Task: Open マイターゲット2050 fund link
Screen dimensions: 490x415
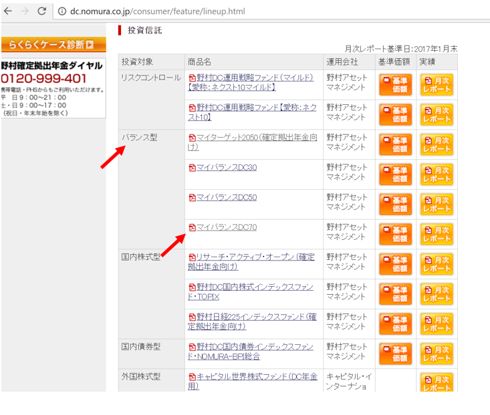Action: pos(253,142)
